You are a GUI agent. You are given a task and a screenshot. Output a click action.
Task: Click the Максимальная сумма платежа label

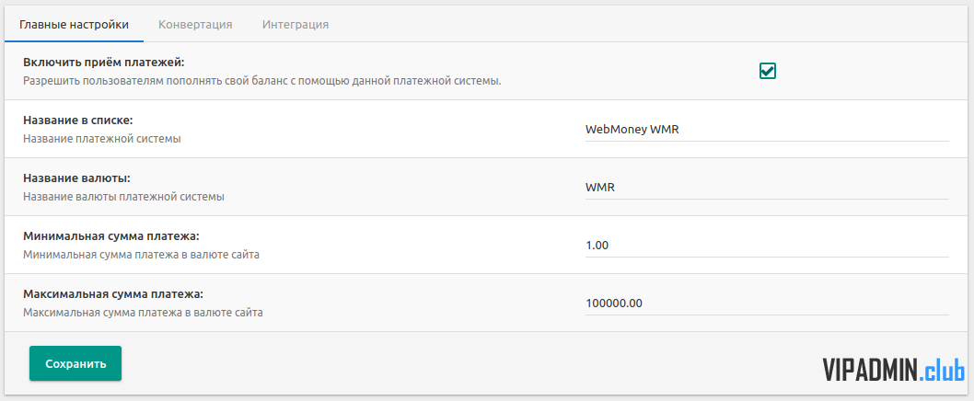pyautogui.click(x=113, y=294)
